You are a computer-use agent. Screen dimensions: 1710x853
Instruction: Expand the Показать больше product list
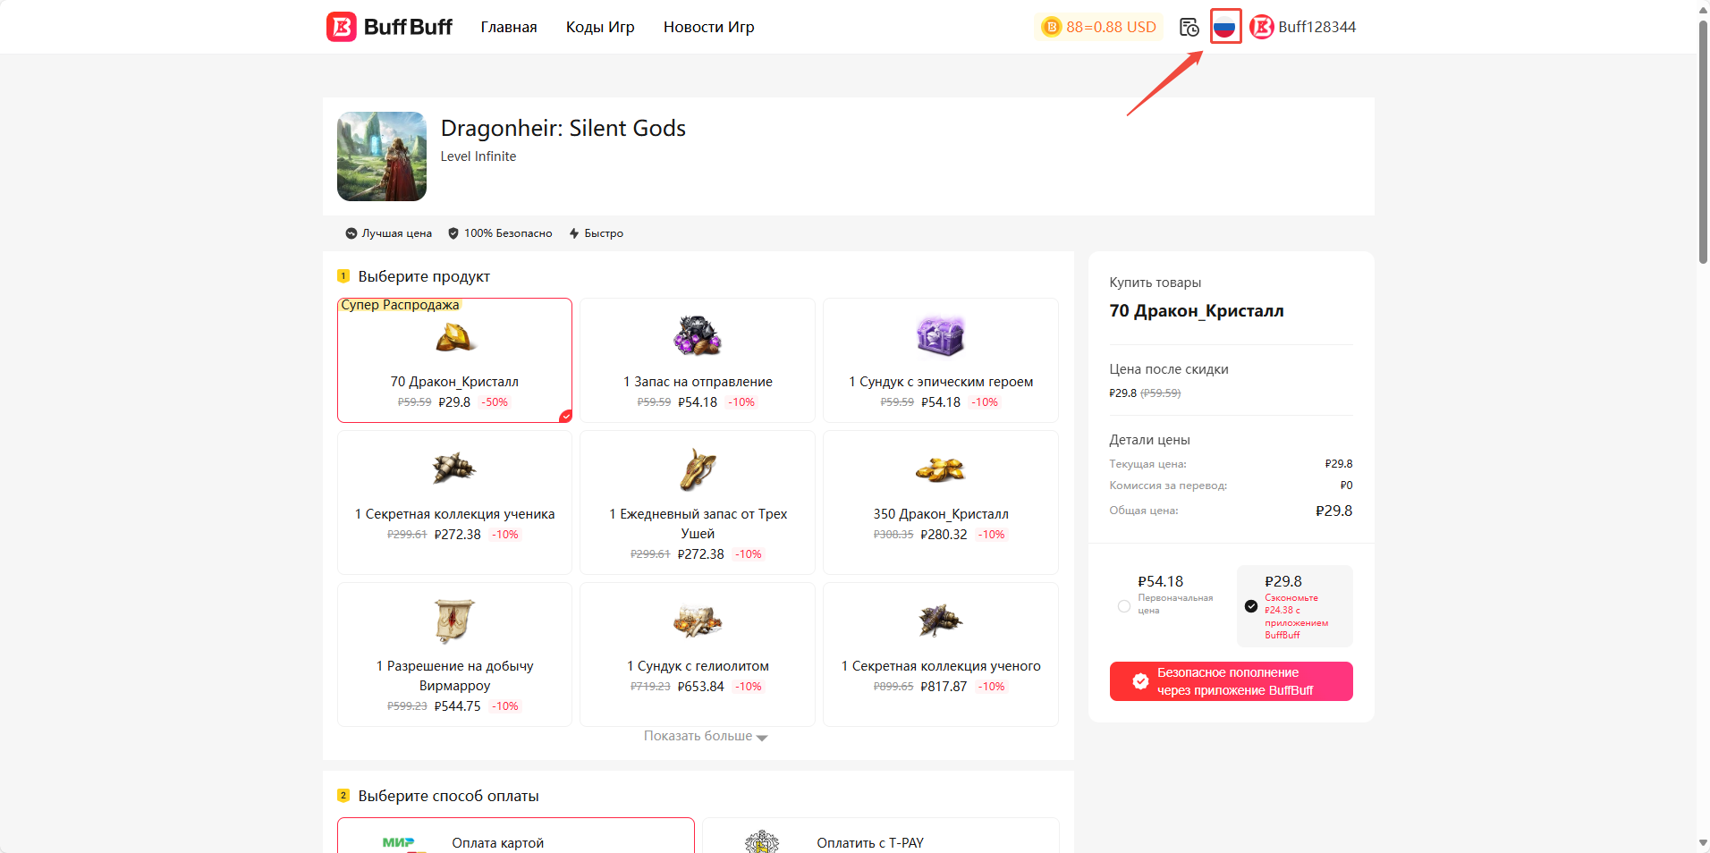(705, 737)
